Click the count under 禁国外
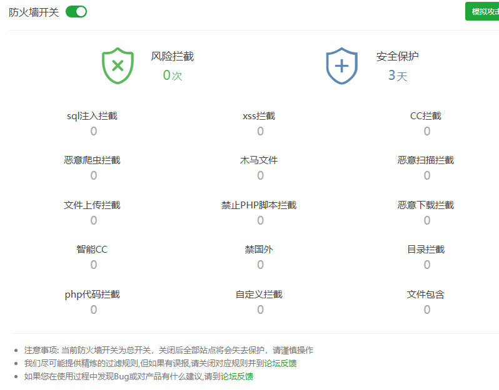499x390 pixels. click(260, 265)
